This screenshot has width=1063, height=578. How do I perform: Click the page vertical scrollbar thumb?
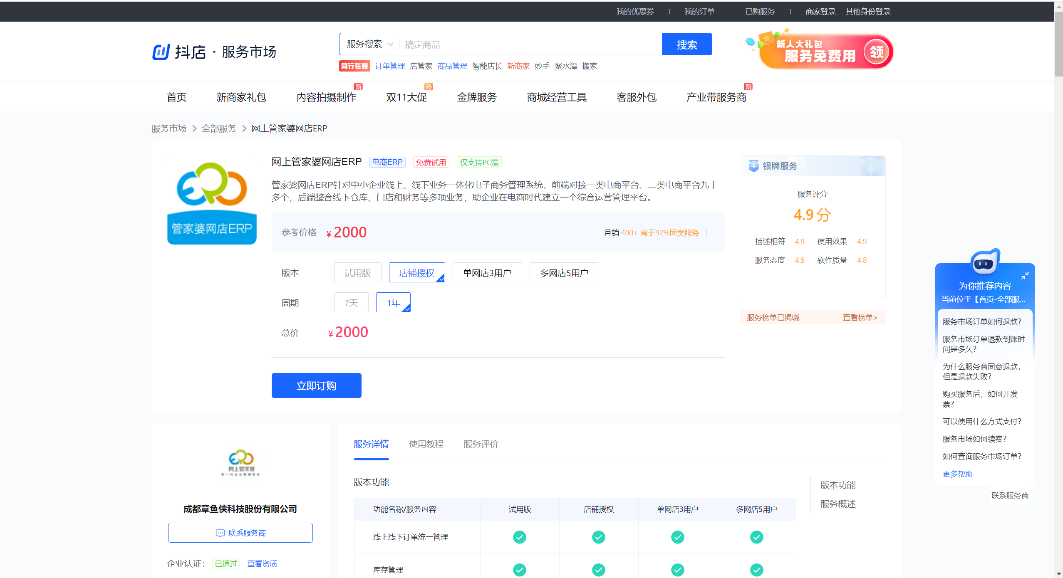(x=1058, y=44)
